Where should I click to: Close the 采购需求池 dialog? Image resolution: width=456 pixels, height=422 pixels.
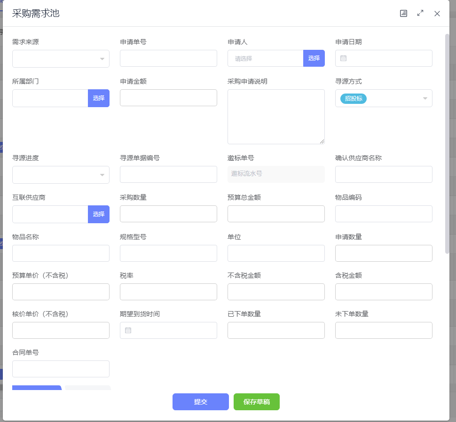click(x=437, y=14)
